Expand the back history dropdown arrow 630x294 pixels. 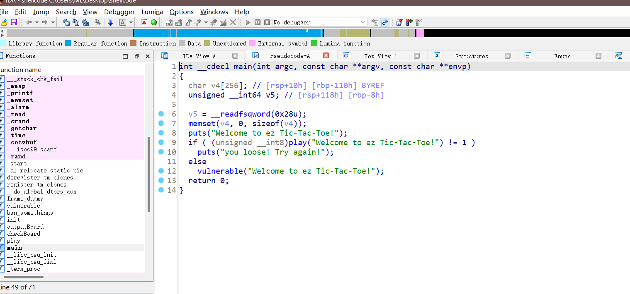click(37, 22)
